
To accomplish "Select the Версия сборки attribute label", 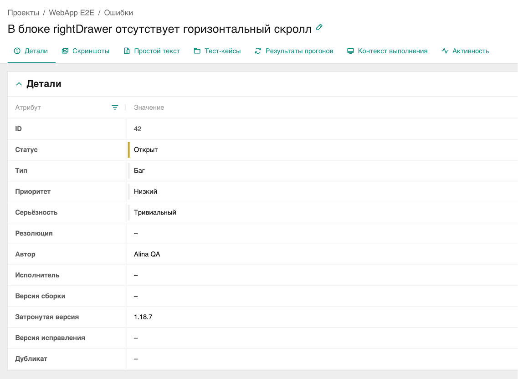I will click(x=40, y=296).
